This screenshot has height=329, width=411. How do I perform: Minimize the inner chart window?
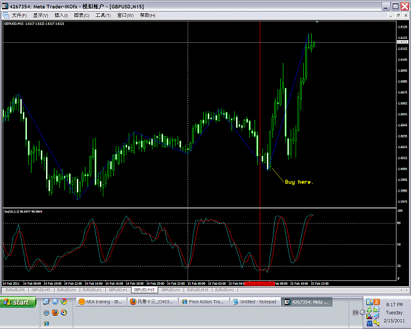pos(391,16)
